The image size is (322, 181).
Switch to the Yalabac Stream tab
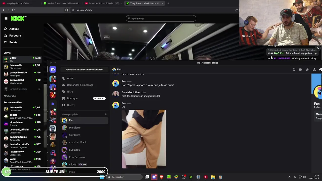click(62, 3)
